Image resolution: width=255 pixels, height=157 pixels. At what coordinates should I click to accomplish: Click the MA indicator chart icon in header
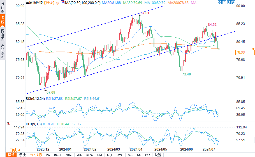pos(62,2)
